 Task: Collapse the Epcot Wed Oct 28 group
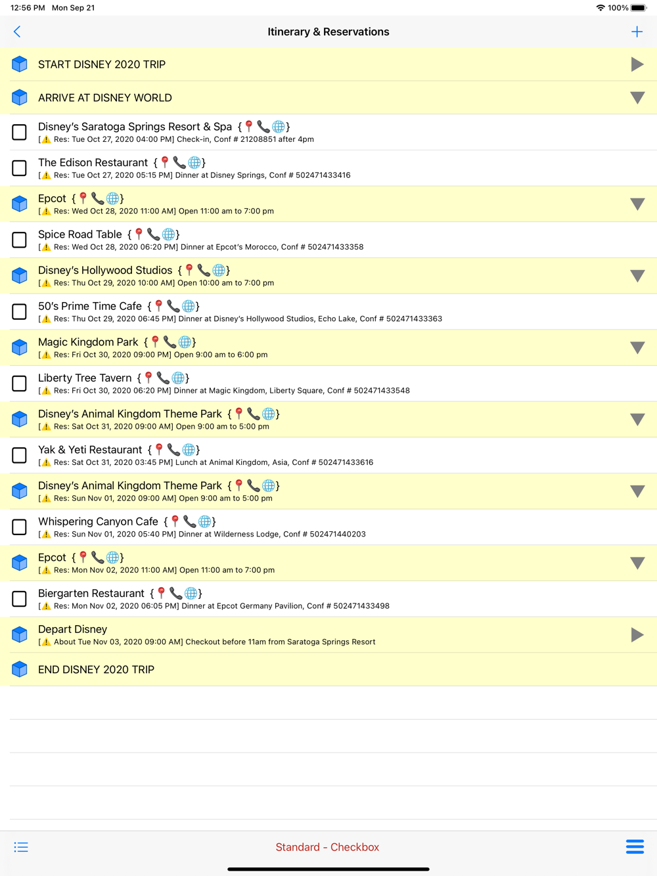637,204
